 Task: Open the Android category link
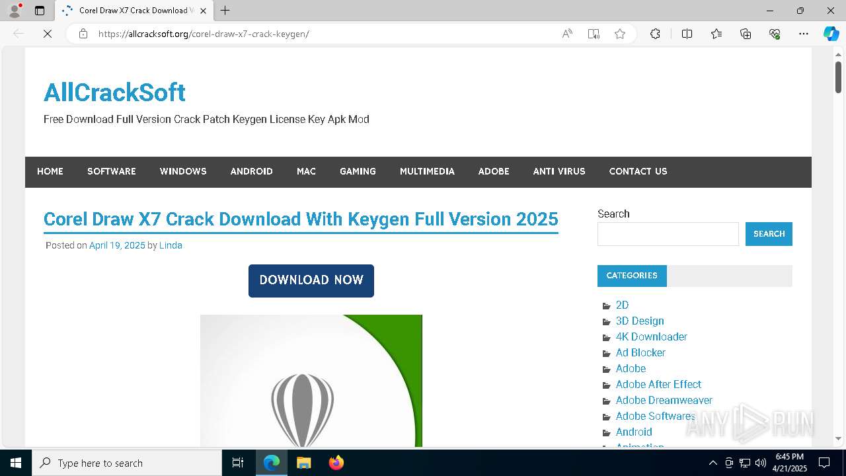click(x=634, y=432)
